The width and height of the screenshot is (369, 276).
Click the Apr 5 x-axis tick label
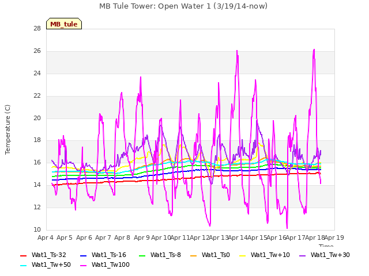pos(65,237)
